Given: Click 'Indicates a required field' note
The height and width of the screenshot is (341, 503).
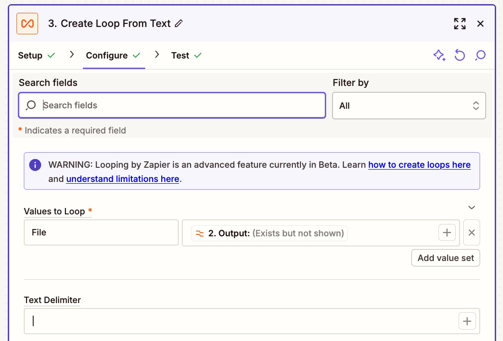Looking at the screenshot, I should point(75,130).
